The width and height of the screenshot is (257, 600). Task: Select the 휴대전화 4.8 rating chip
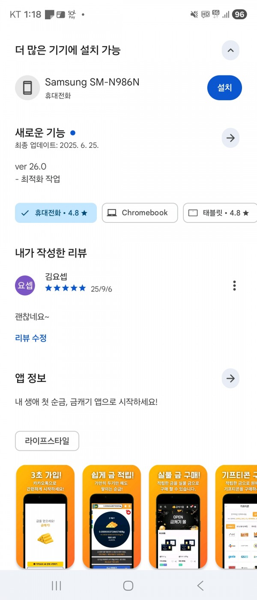[x=56, y=213]
